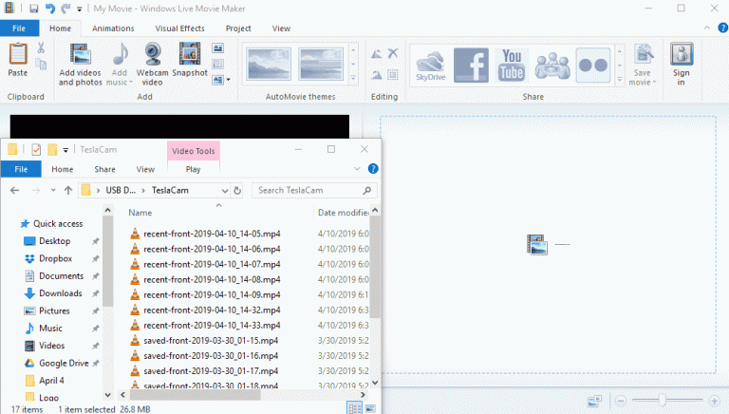Viewport: 729px width, 414px height.
Task: Open the Movie Maker quick access toolbar dropdown
Action: coord(80,9)
